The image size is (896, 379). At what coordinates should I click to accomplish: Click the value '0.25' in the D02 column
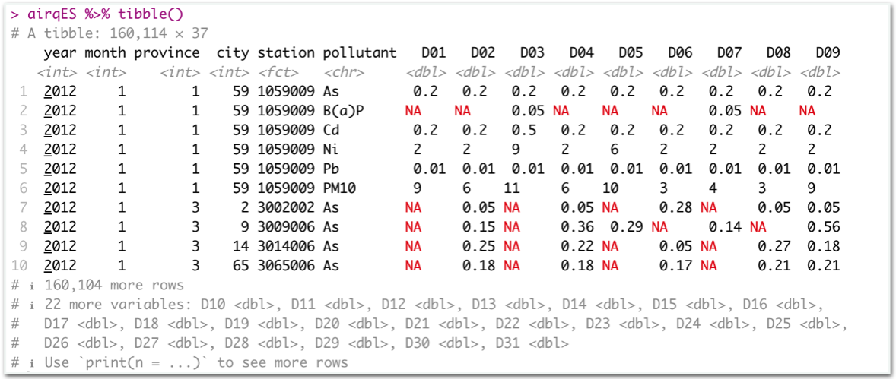479,246
